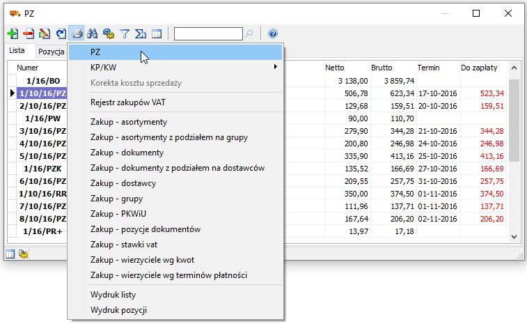
Task: Expand the KP/KW submenu arrow
Action: [x=275, y=67]
